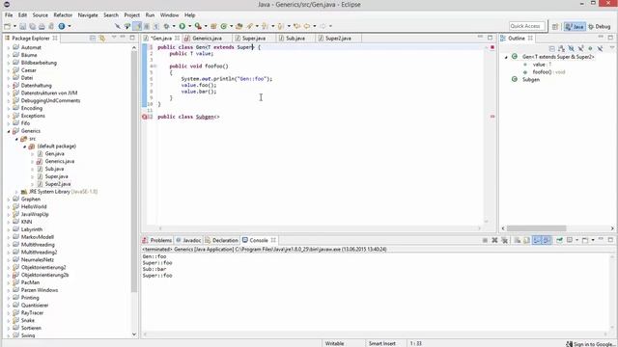Open the New Console View dropdown arrow
Screen dimensions: 618x347
click(593, 240)
